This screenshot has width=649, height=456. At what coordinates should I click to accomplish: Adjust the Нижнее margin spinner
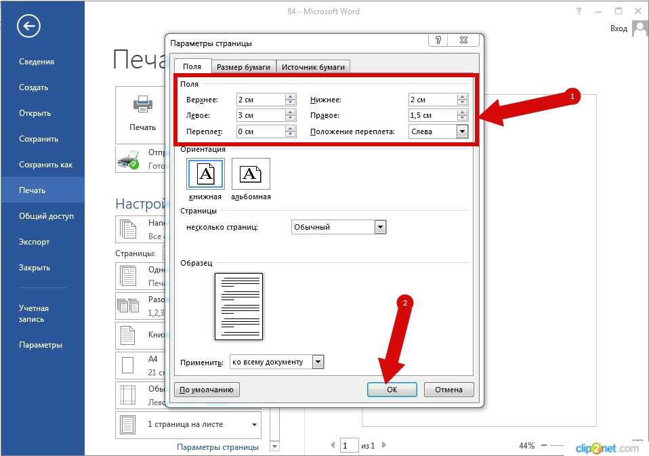point(462,100)
